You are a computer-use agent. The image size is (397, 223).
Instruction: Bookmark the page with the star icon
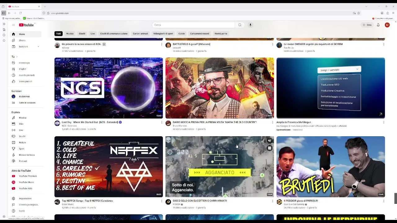359,13
